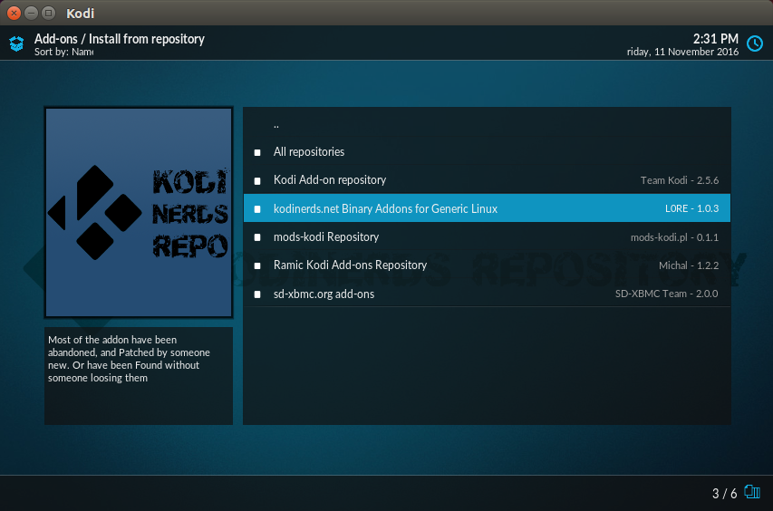
Task: Open Ramic Kodi Add-ons Repository
Action: (487, 265)
